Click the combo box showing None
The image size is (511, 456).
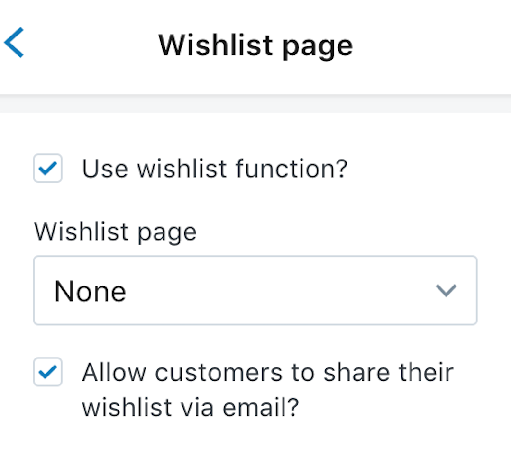[255, 291]
